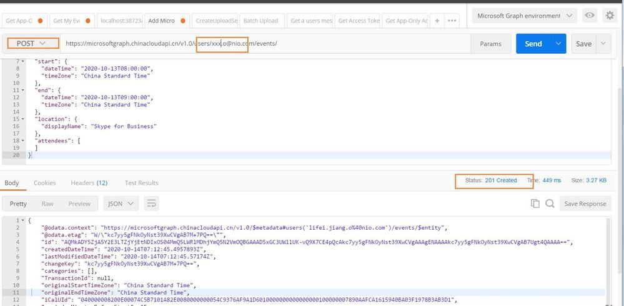
Task: Select the Preview response view
Action: point(79,204)
